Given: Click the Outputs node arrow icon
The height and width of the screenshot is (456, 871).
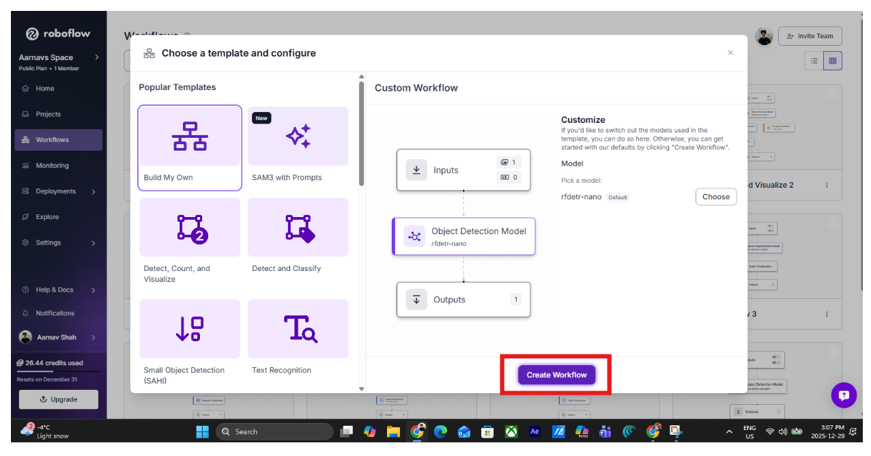Looking at the screenshot, I should 416,300.
